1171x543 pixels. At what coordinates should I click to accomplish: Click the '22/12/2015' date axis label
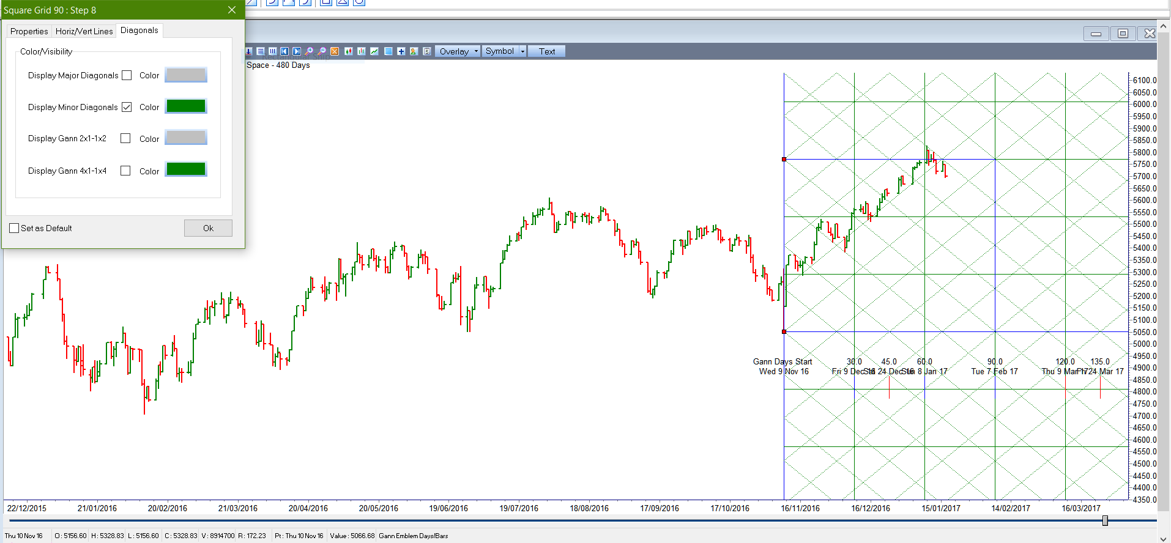(26, 508)
